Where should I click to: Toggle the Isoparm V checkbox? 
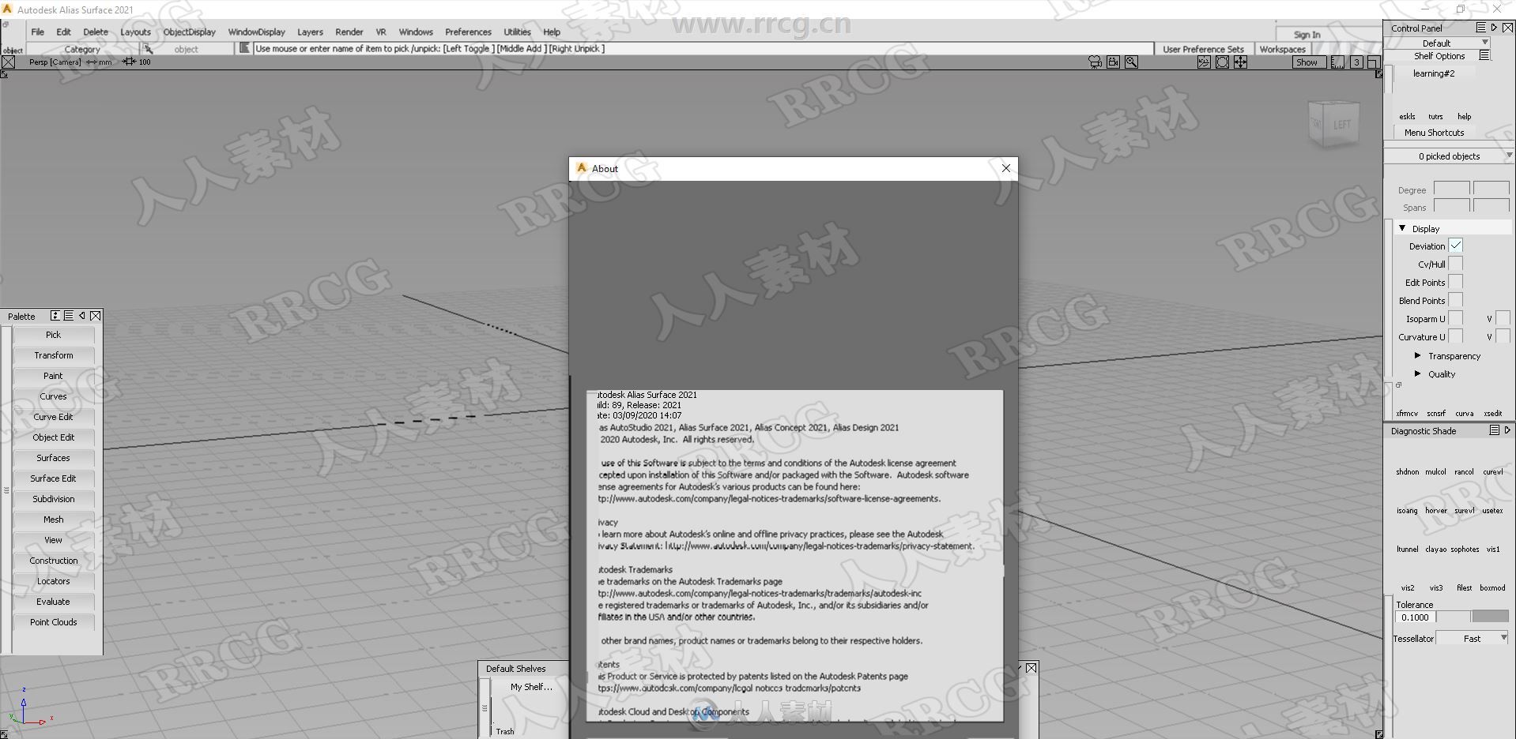(1503, 318)
